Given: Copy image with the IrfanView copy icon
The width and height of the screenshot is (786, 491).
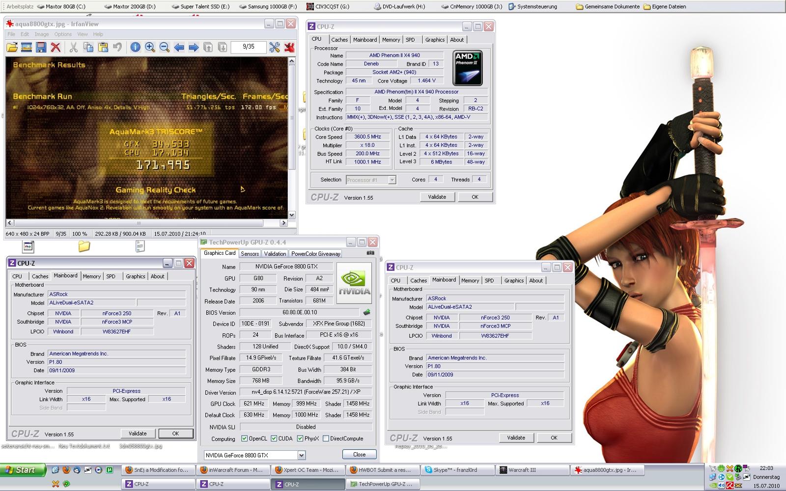Looking at the screenshot, I should pos(88,47).
